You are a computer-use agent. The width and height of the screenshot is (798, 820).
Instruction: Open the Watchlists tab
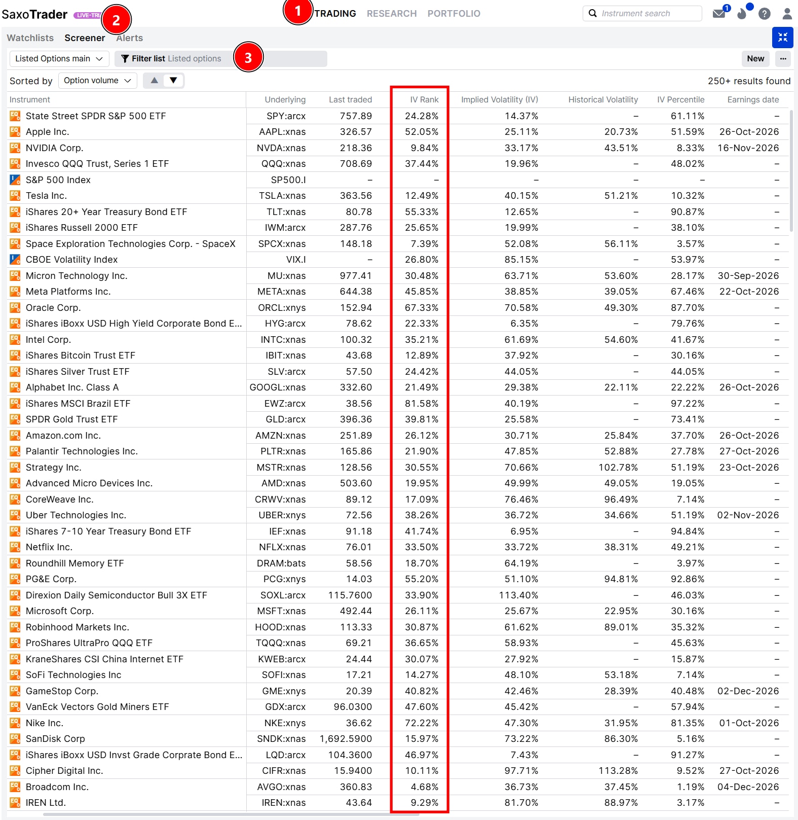coord(30,38)
